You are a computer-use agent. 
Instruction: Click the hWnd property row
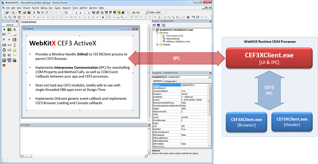pyautogui.click(x=180, y=117)
